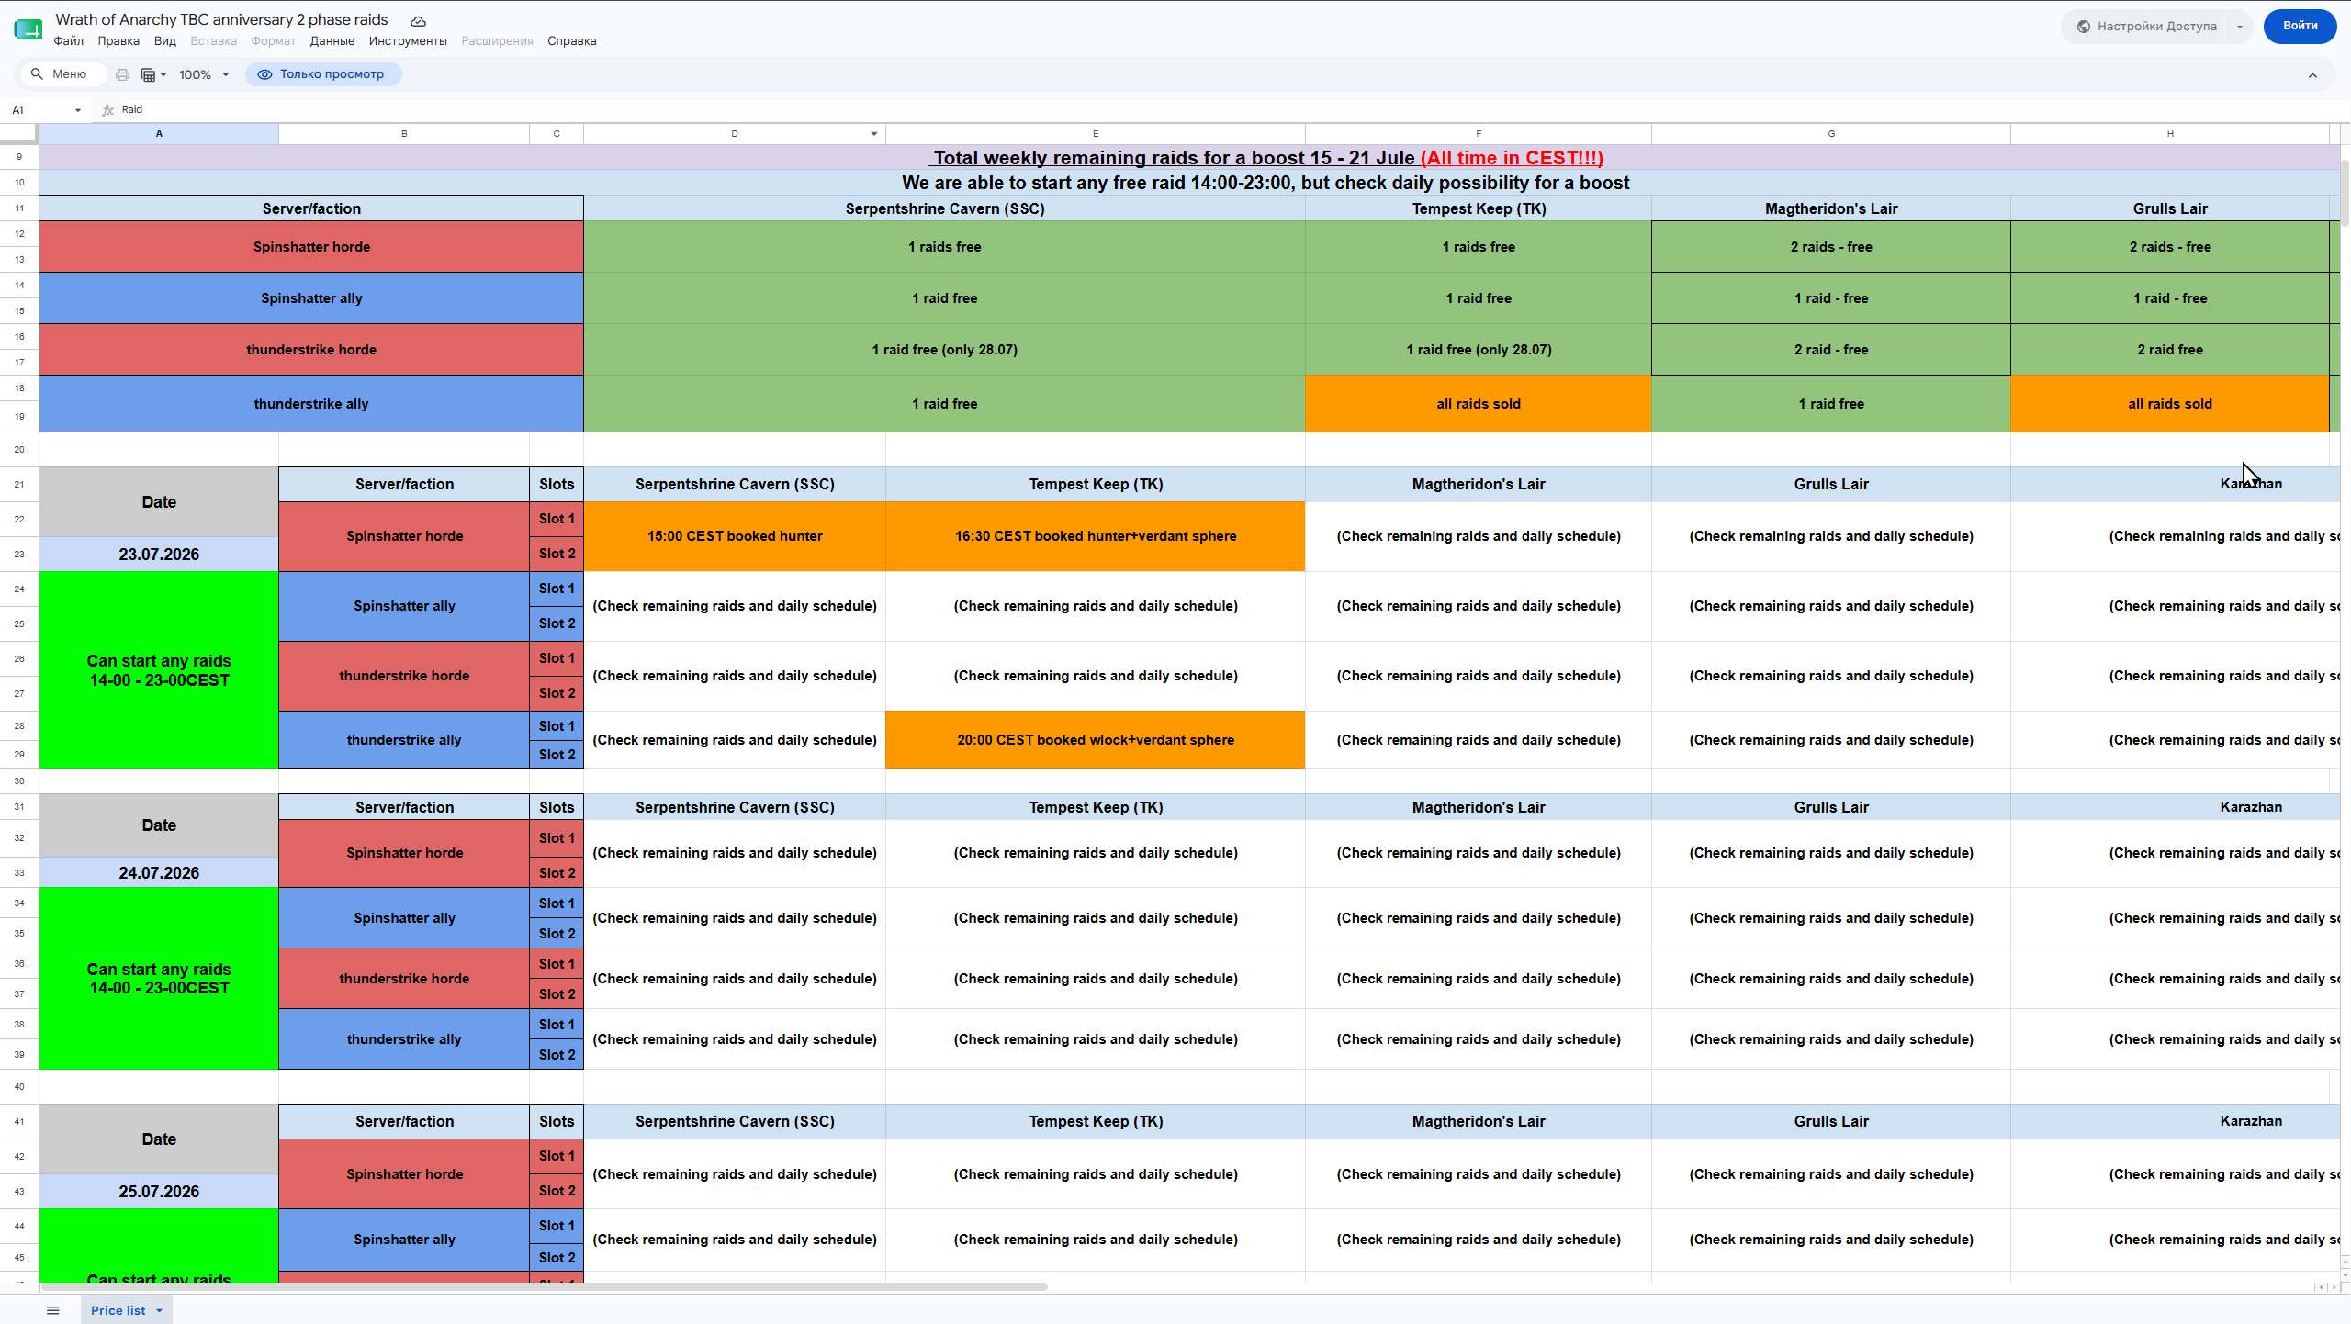The width and height of the screenshot is (2351, 1324).
Task: Open the all sheets list icon
Action: coord(53,1310)
